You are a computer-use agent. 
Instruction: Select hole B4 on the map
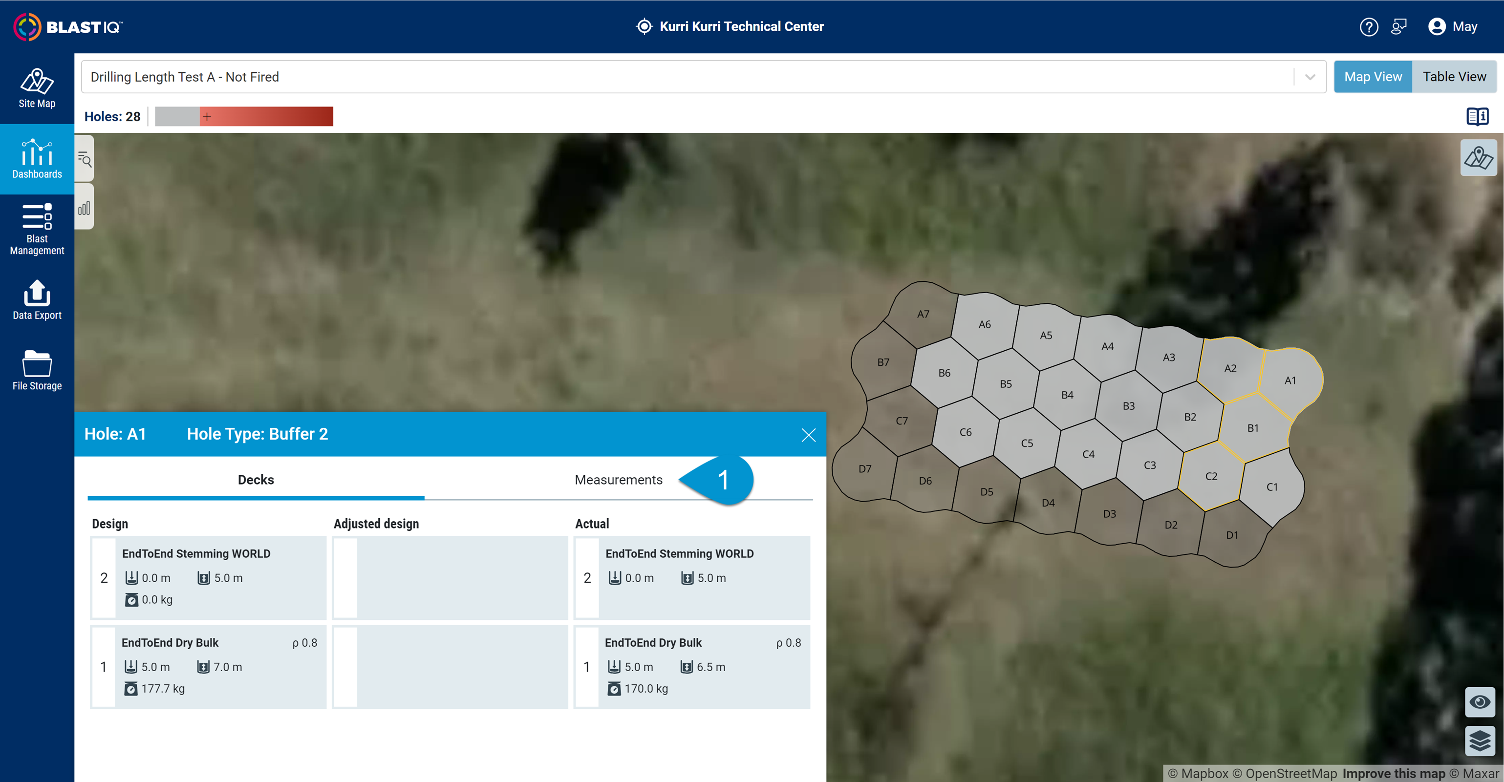1067,395
